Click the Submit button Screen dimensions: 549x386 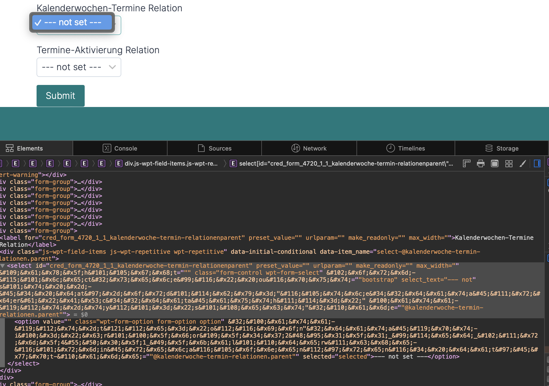pyautogui.click(x=60, y=96)
